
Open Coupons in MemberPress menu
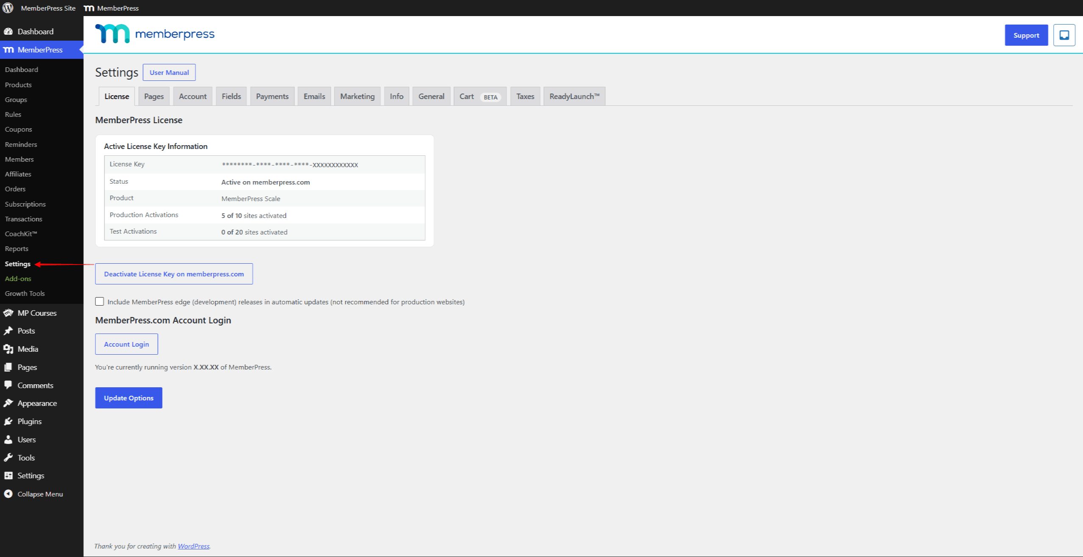pyautogui.click(x=19, y=129)
